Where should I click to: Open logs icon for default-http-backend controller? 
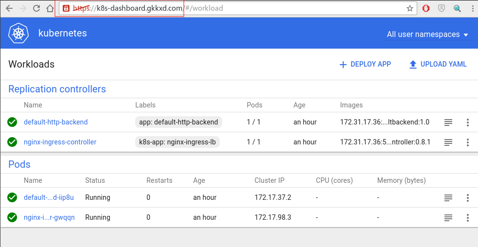(x=448, y=123)
